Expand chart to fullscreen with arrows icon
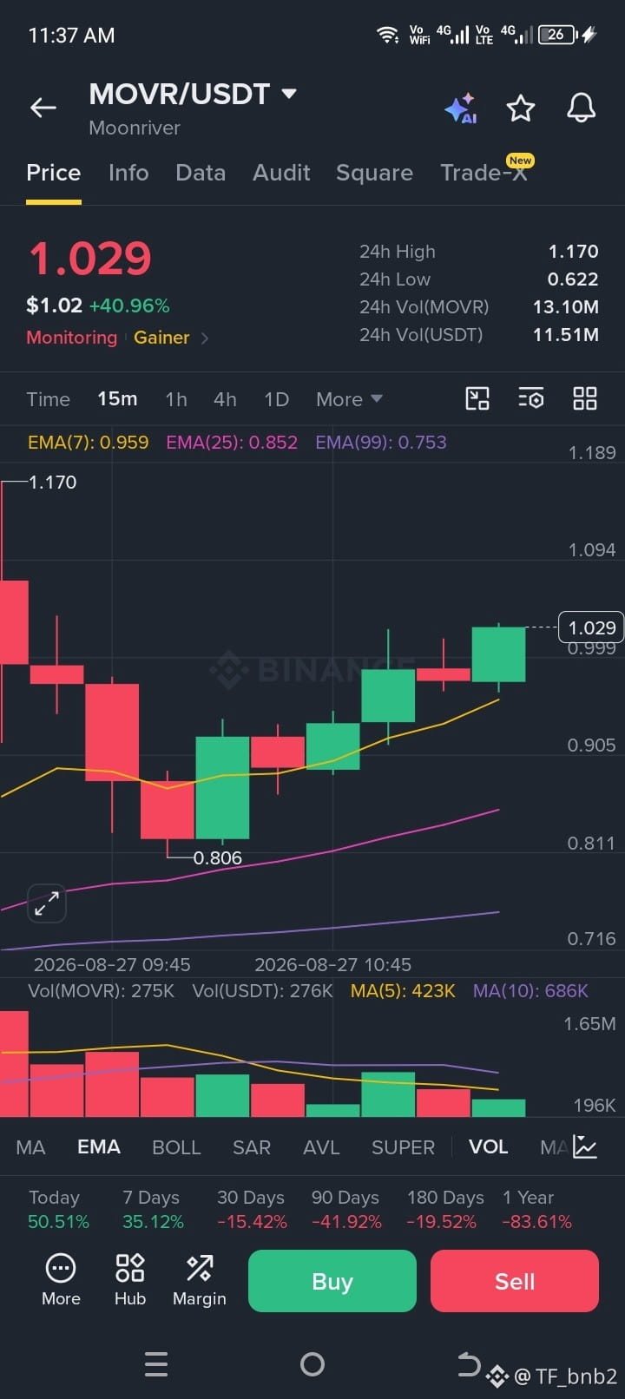Screen dimensions: 625x1399 point(47,903)
